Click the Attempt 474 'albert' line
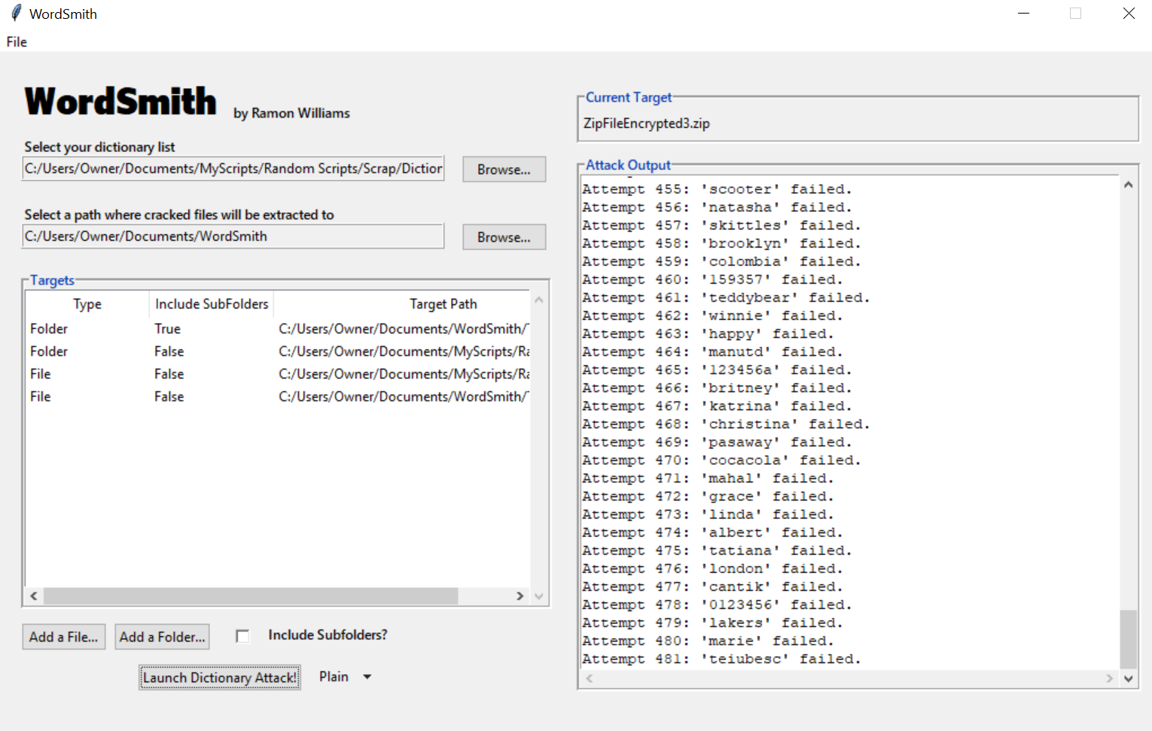 point(712,532)
